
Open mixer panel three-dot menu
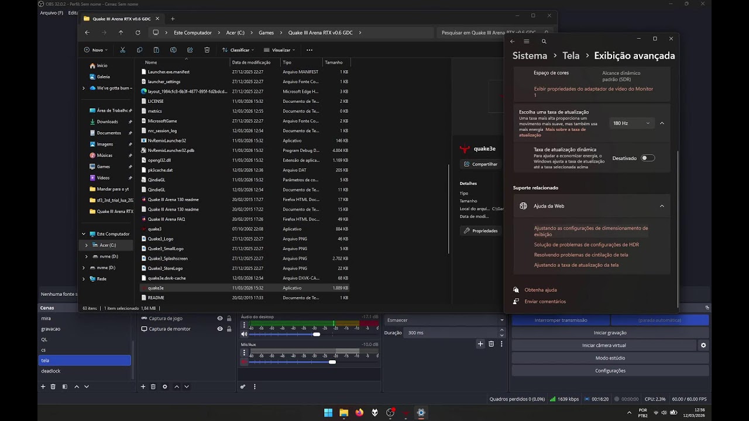(x=255, y=387)
